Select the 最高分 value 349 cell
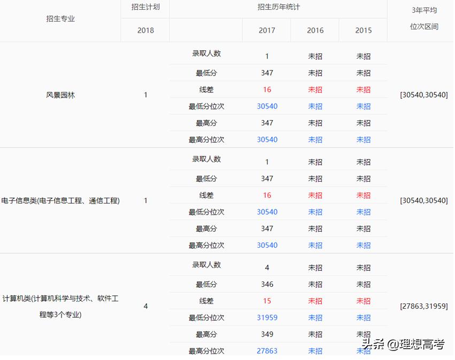The width and height of the screenshot is (455, 360). [x=267, y=334]
